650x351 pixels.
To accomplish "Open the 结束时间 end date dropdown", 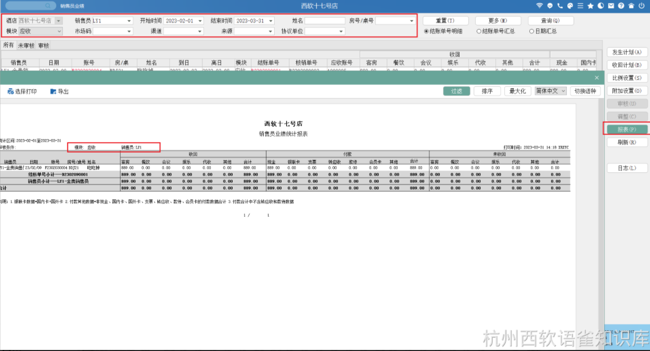I will [271, 21].
